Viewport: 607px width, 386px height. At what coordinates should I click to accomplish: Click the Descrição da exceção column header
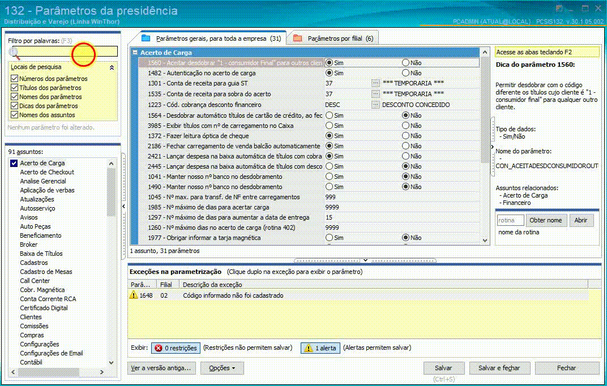[383, 285]
